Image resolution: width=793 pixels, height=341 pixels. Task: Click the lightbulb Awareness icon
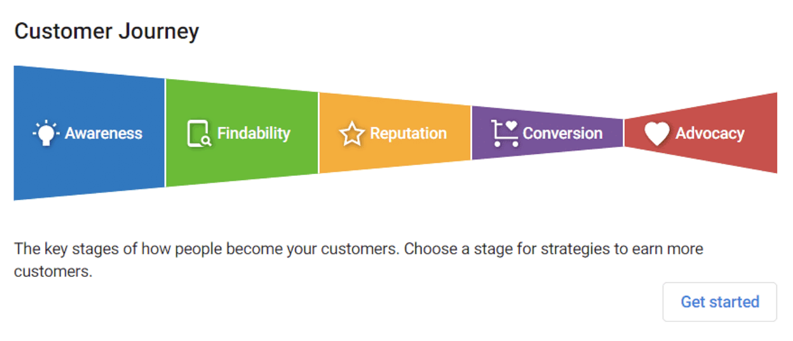coord(46,134)
